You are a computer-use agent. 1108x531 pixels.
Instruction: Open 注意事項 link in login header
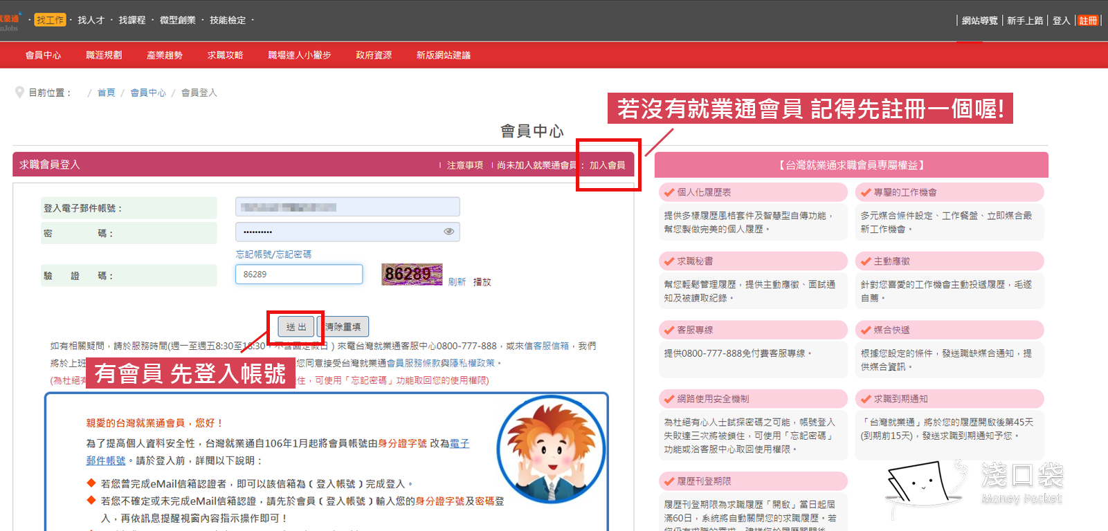[465, 165]
